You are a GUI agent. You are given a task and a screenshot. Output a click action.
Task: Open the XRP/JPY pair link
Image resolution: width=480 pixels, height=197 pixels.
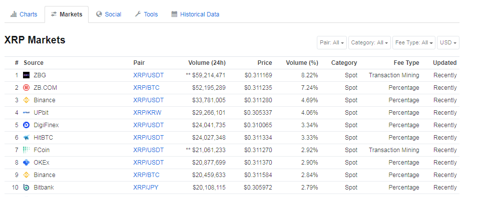pos(146,187)
